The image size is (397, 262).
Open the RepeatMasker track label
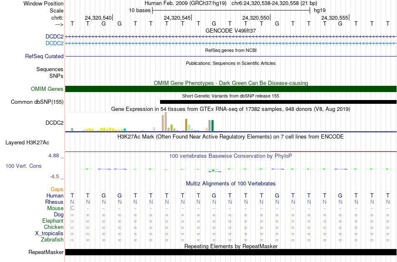pyautogui.click(x=46, y=252)
